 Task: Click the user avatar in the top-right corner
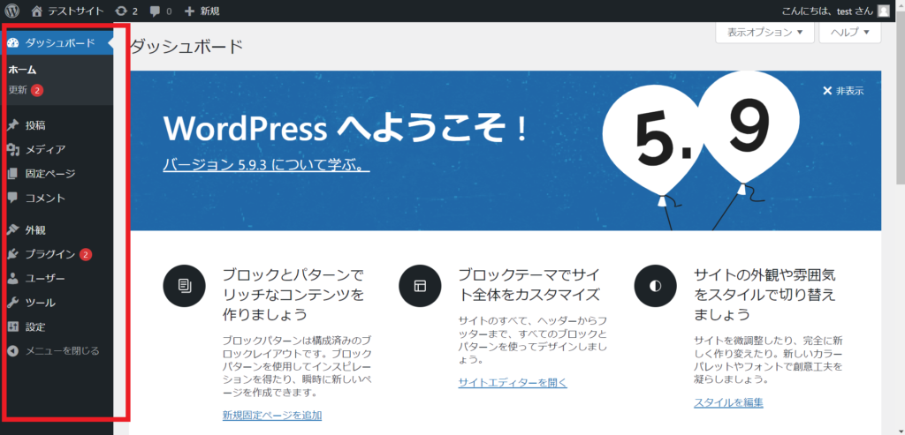point(883,11)
